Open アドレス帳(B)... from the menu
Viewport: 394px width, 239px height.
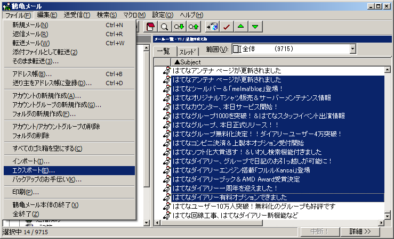[x=69, y=74]
